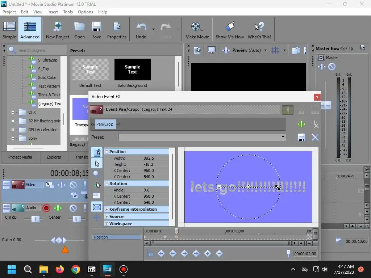The height and width of the screenshot is (278, 371).
Task: Switch to Simple mode
Action: coord(9,30)
